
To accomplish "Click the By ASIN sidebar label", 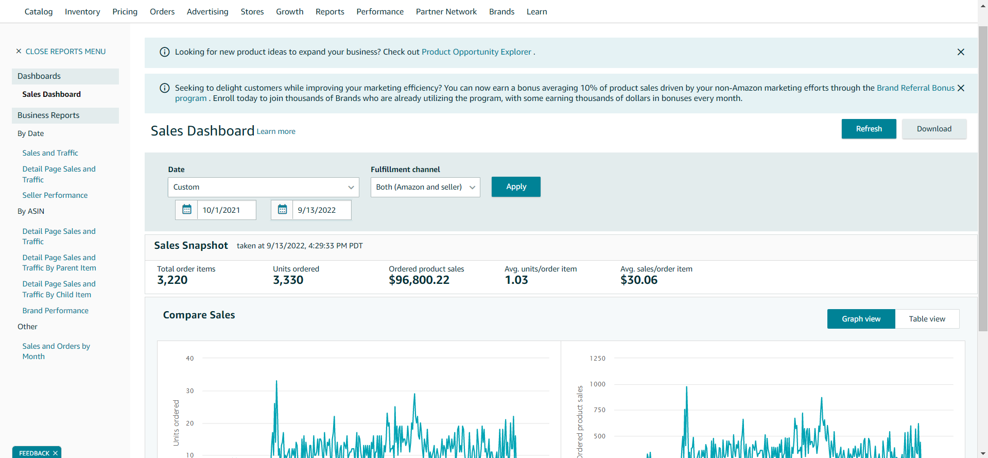I will click(x=31, y=211).
